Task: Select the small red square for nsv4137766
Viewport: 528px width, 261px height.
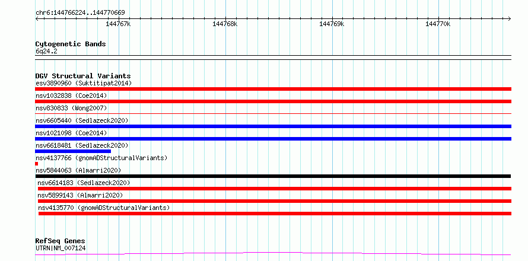Action: [x=36, y=164]
